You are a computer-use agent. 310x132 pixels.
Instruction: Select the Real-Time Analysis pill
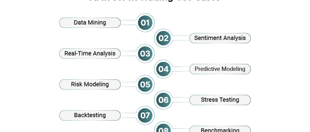90,54
